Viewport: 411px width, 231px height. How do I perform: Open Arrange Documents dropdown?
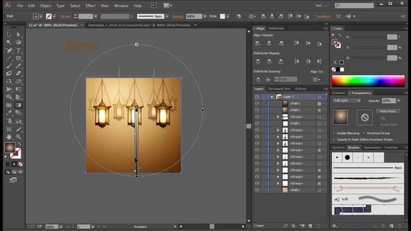click(x=168, y=5)
